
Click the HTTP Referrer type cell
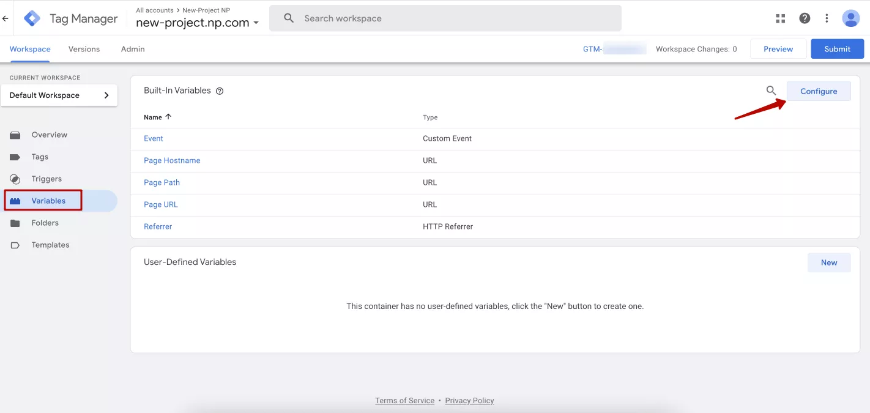point(448,226)
